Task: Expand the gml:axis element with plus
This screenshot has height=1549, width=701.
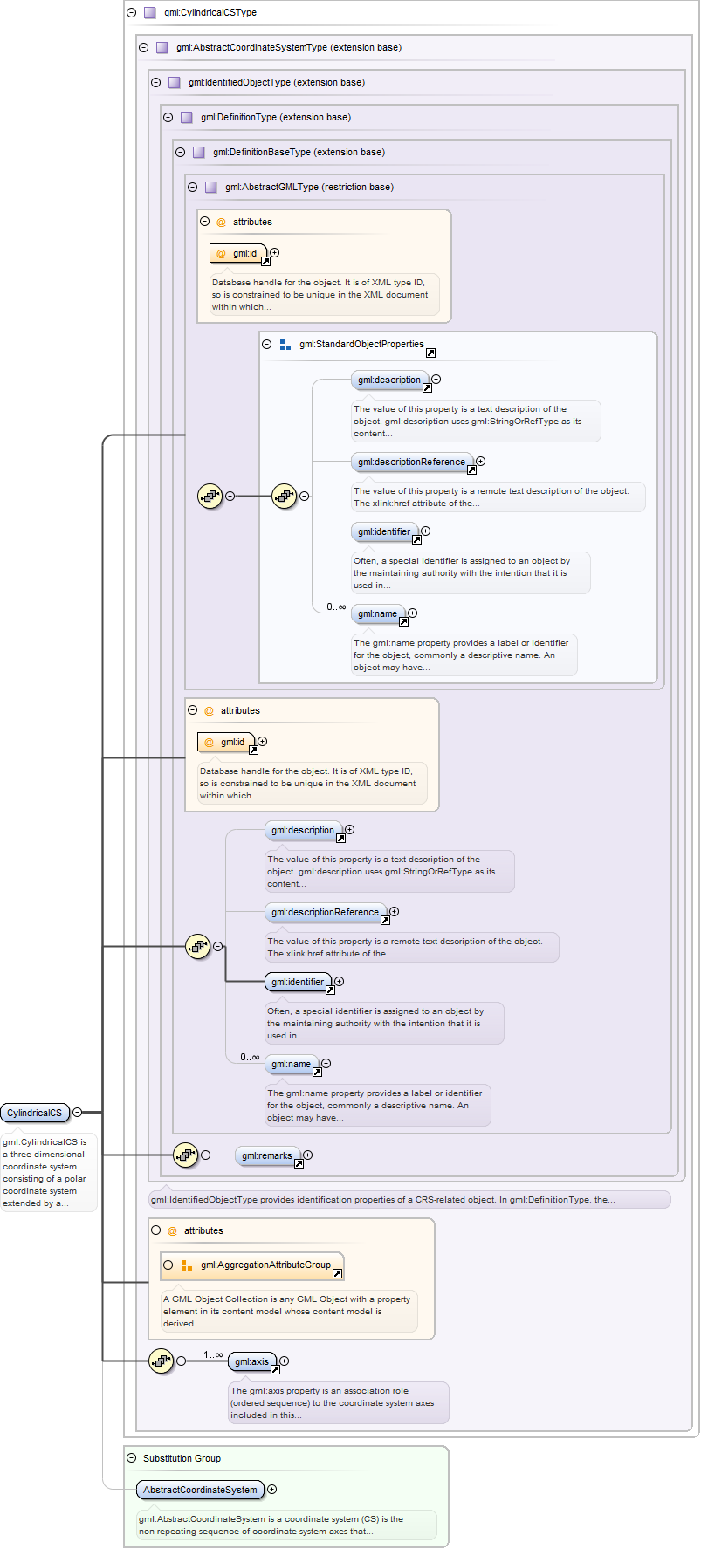Action: click(x=284, y=1361)
